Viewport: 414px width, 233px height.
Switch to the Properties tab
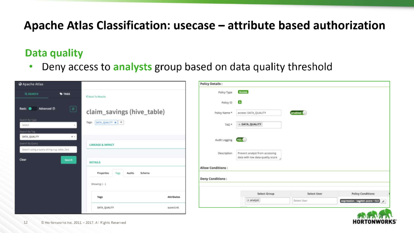(x=103, y=173)
